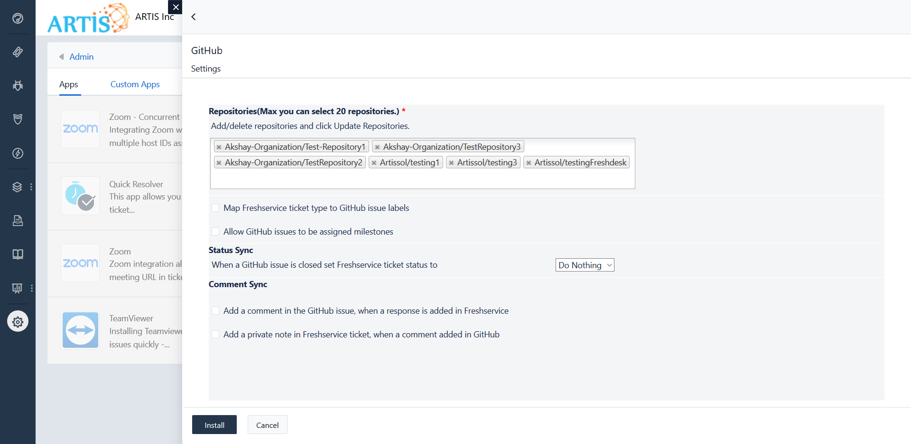
Task: Open the Tickets icon in the sidebar
Action: [x=18, y=52]
